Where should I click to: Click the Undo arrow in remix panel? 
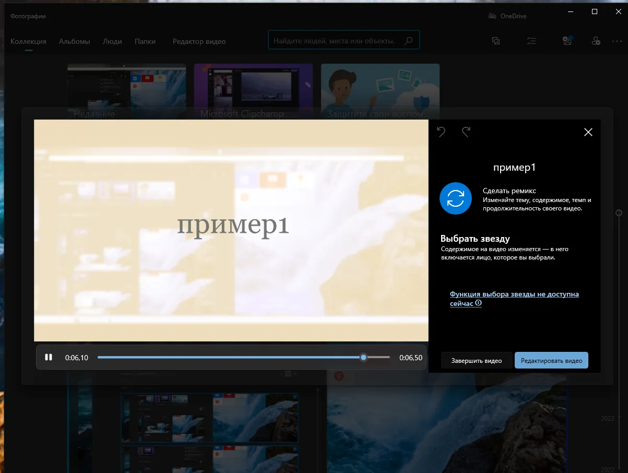coord(441,132)
